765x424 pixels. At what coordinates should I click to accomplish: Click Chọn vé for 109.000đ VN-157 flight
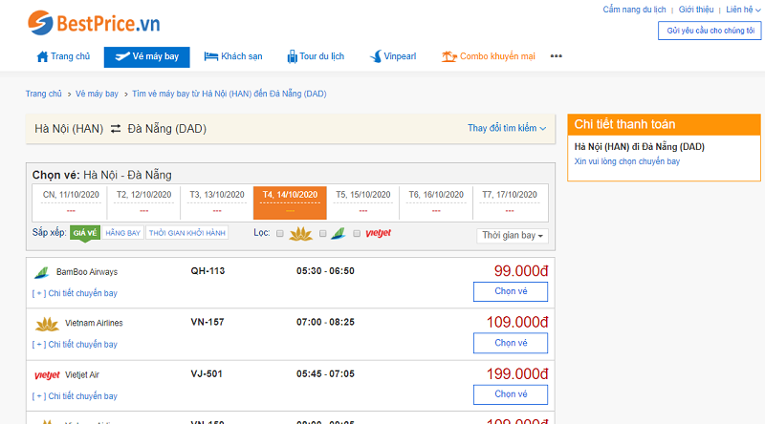[511, 343]
